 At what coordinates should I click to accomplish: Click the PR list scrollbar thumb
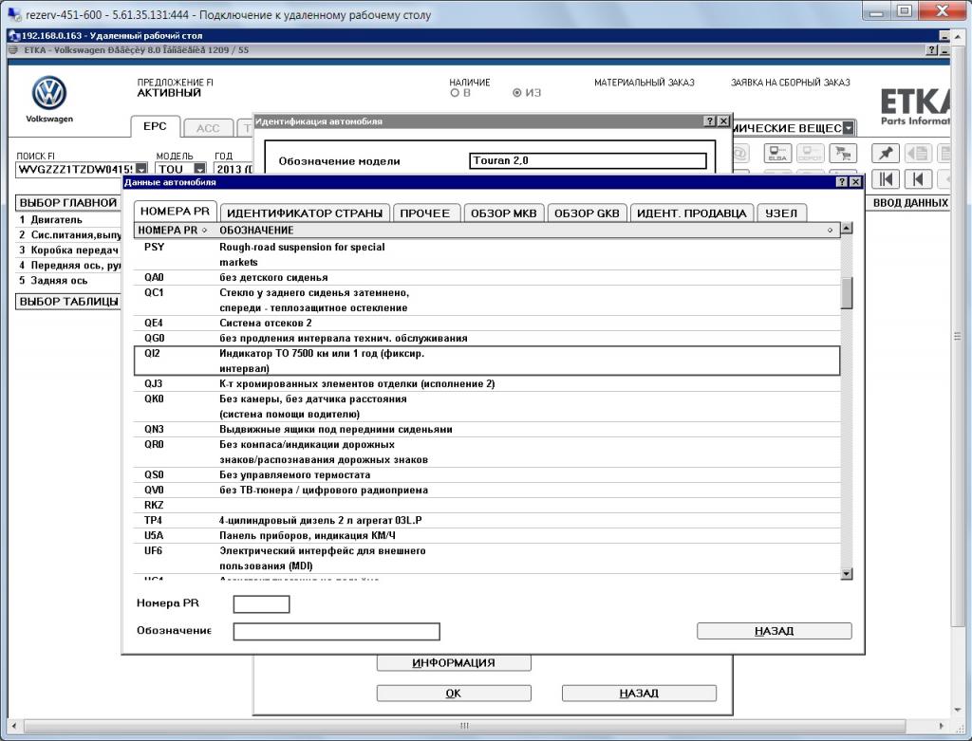pos(847,293)
